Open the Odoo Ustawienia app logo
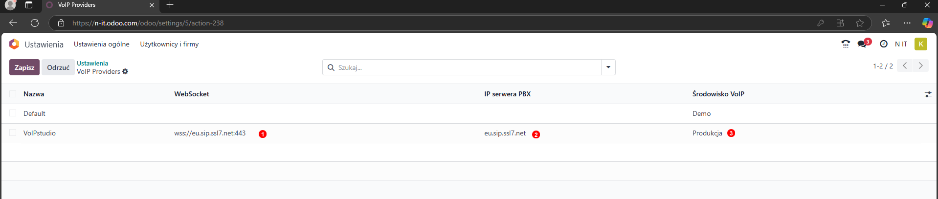The width and height of the screenshot is (938, 199). click(x=14, y=44)
